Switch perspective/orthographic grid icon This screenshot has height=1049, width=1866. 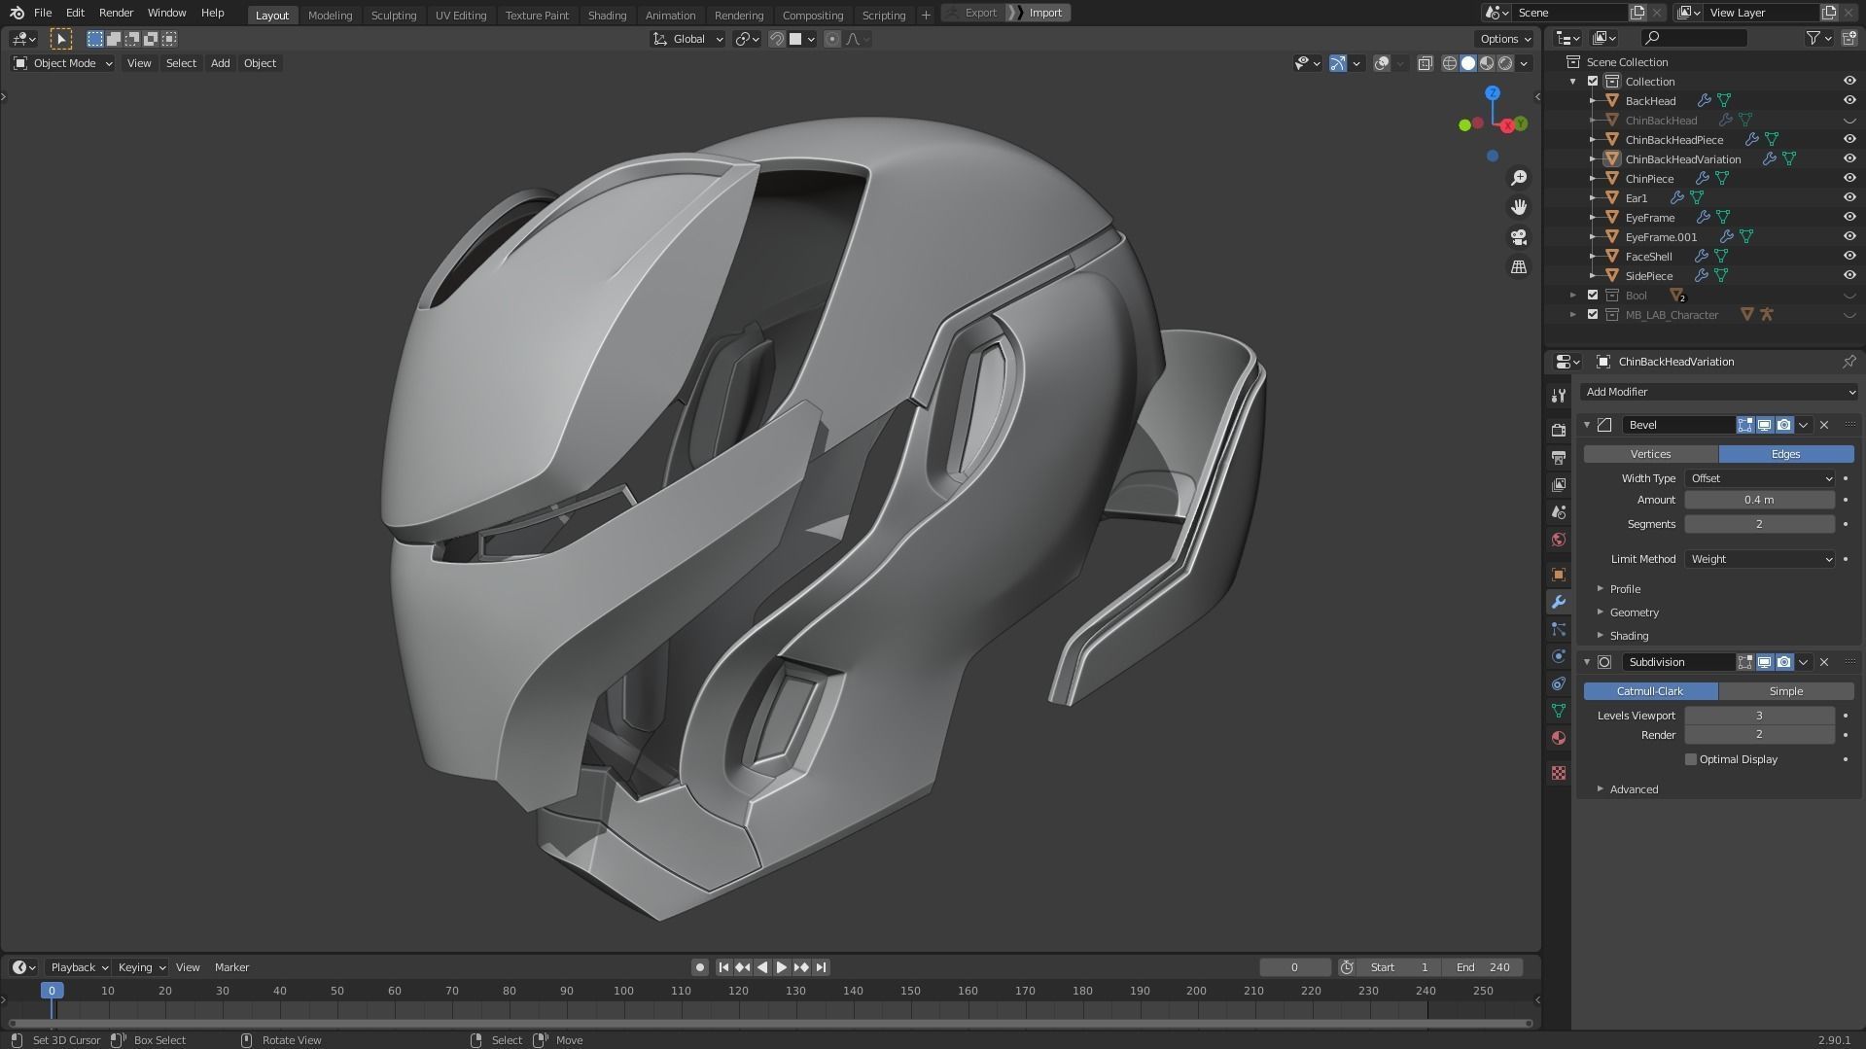(x=1518, y=266)
